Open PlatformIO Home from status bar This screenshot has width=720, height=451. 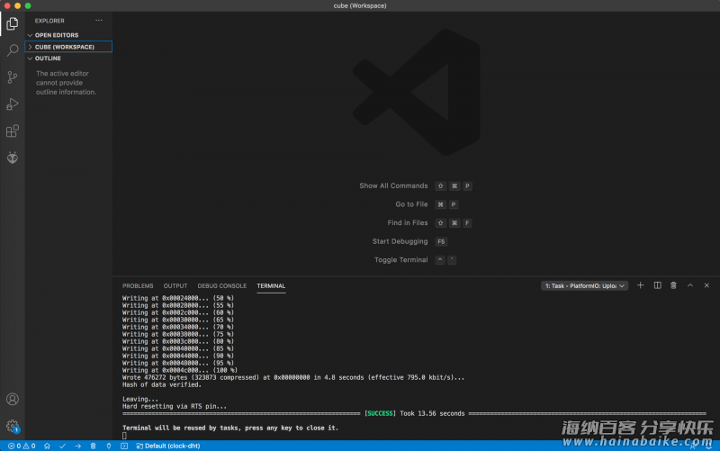pyautogui.click(x=47, y=446)
